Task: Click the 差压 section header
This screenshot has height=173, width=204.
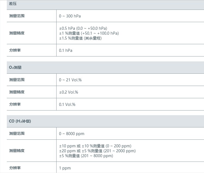Action: (13, 4)
